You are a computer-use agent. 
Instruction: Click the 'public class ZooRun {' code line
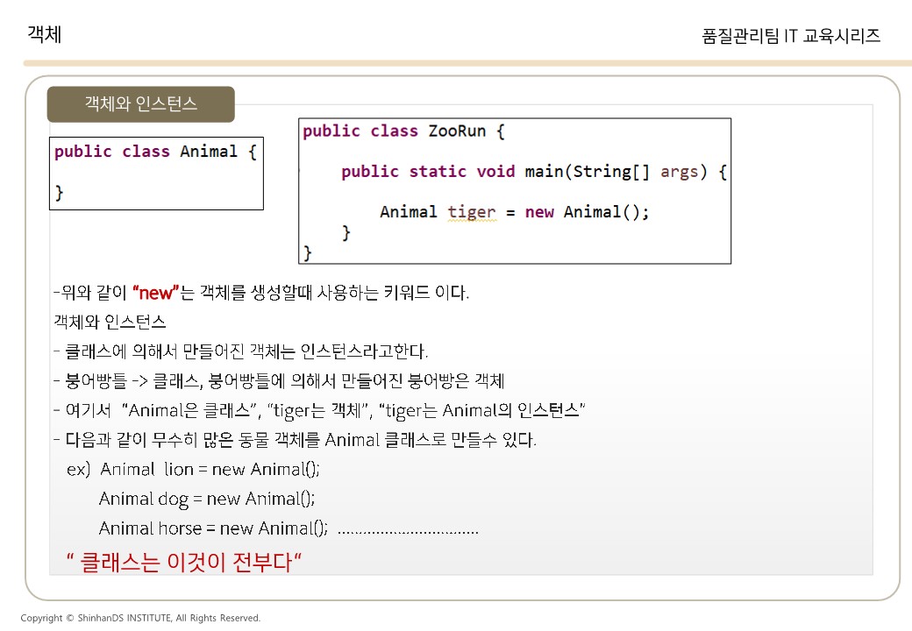pos(403,131)
